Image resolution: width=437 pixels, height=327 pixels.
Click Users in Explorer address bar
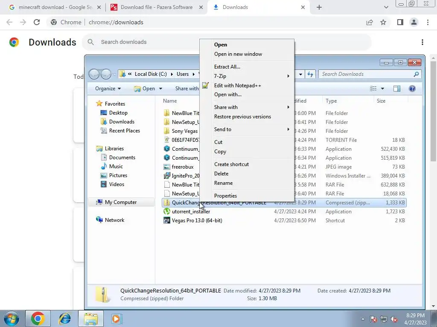[183, 74]
